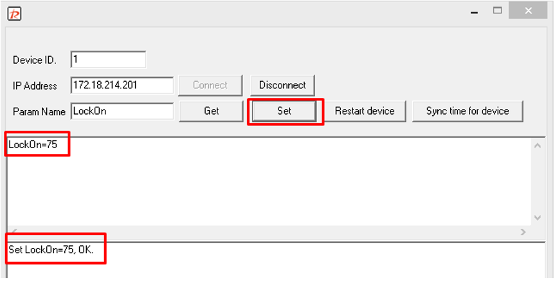Click the vertical scrollbar track in value box
This screenshot has height=284, width=555.
[538, 182]
